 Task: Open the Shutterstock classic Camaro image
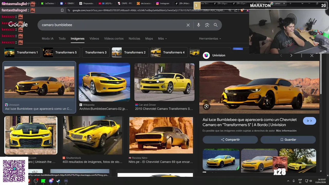click(93, 135)
